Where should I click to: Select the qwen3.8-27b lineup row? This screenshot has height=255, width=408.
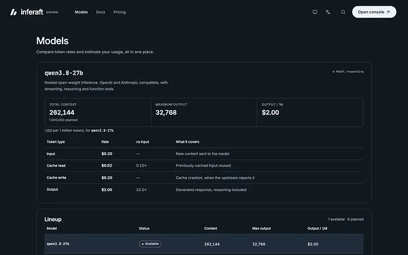coord(204,244)
